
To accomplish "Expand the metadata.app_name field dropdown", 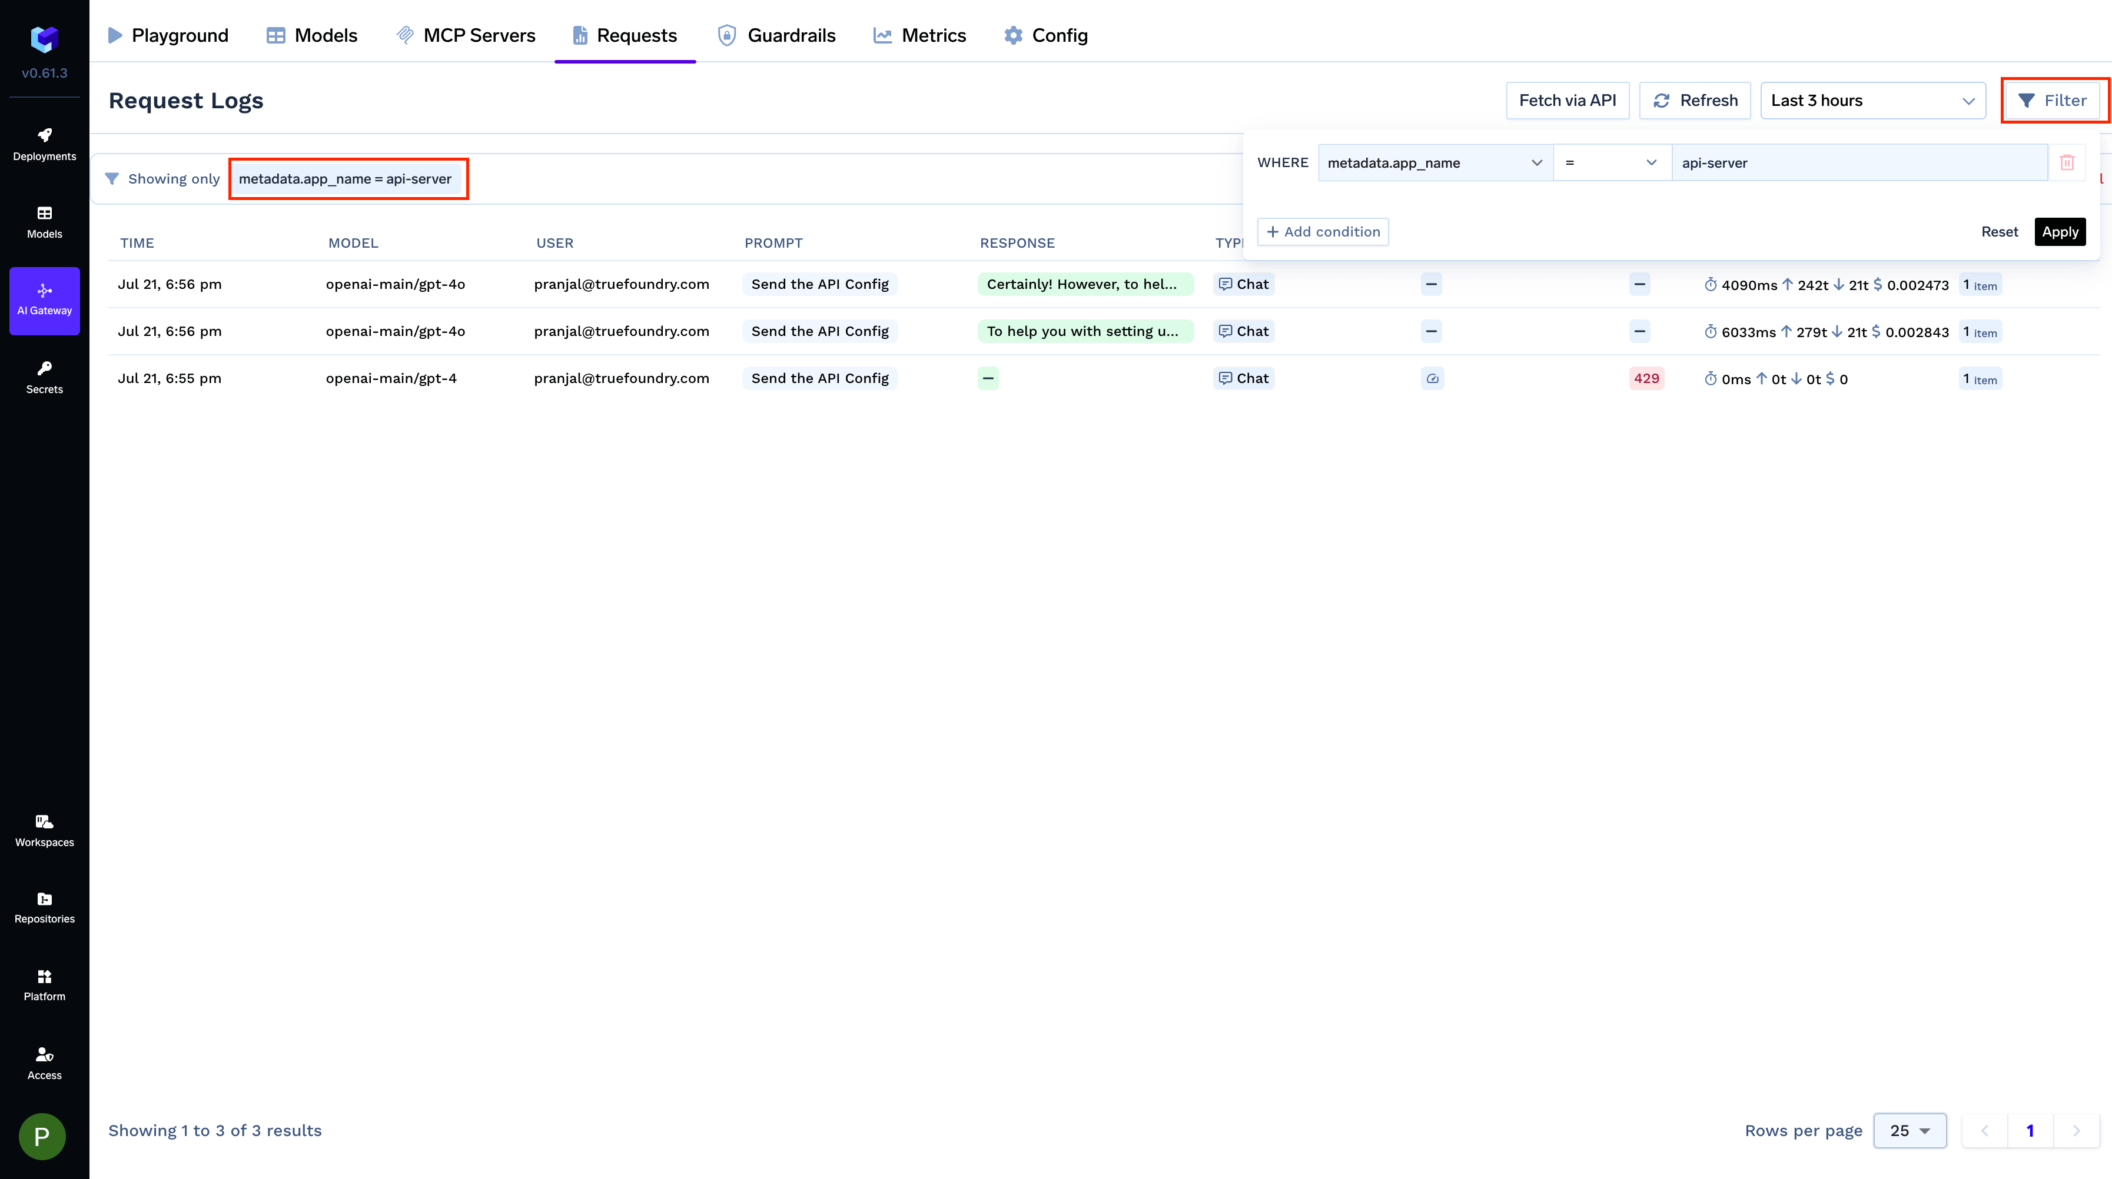I will click(1434, 162).
